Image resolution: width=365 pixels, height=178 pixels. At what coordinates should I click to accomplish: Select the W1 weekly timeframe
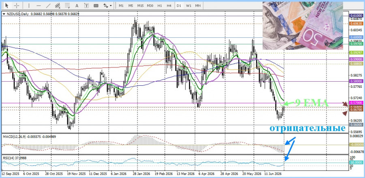coord(189,5)
